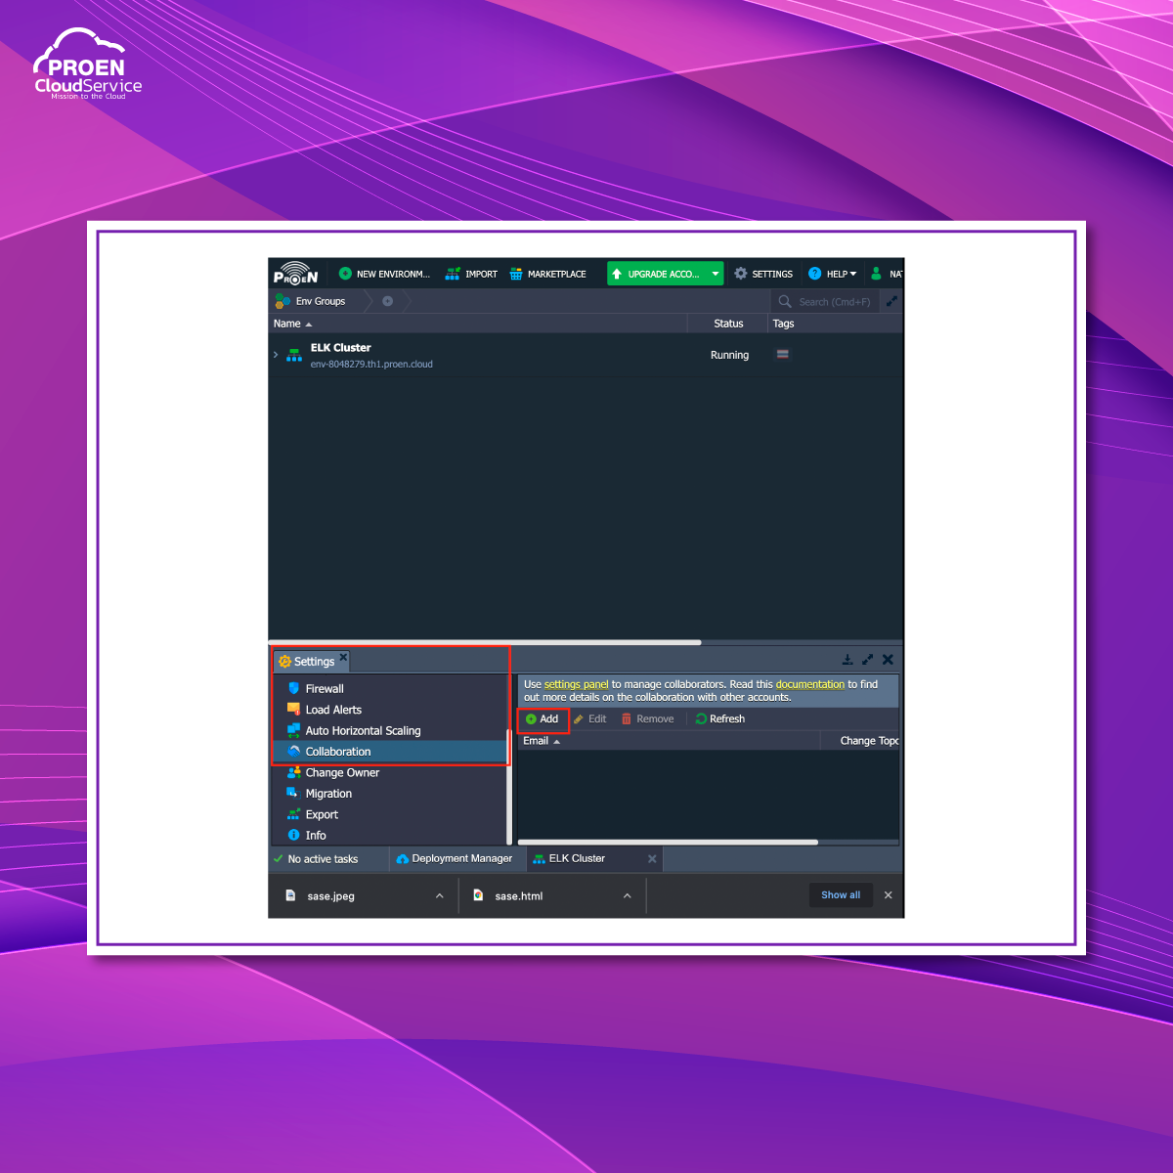Screen dimensions: 1173x1173
Task: Open the Migration settings
Action: [329, 793]
